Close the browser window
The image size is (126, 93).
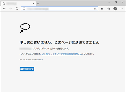point(122,2)
